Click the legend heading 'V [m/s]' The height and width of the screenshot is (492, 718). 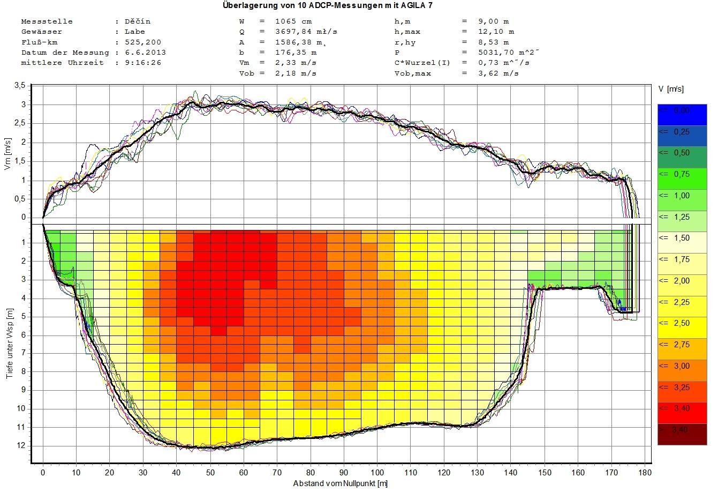pyautogui.click(x=671, y=89)
